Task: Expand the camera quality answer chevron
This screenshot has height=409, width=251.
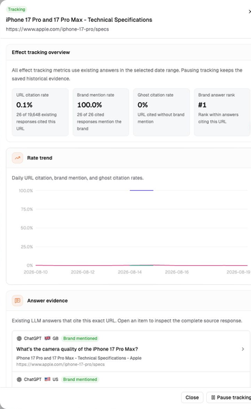Action: 243,349
